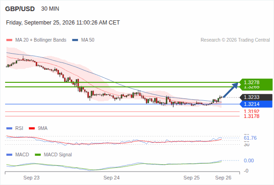
Task: Select the 1.3214 blue pivot label
Action: 256,104
